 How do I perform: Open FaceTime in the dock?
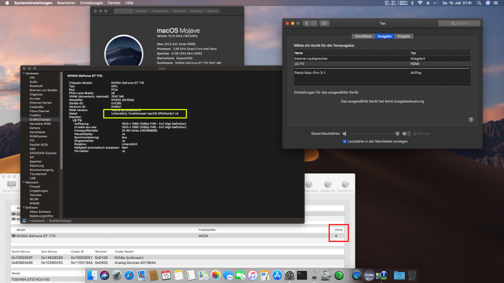[240, 275]
